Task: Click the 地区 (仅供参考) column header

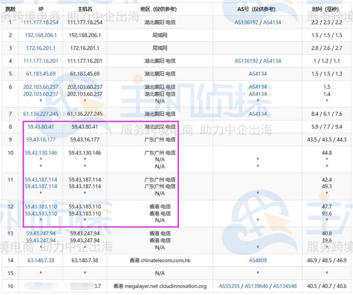Action: (158, 9)
